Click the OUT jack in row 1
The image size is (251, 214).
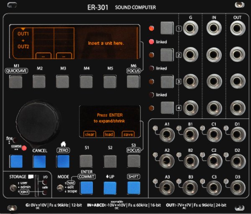[238, 28]
